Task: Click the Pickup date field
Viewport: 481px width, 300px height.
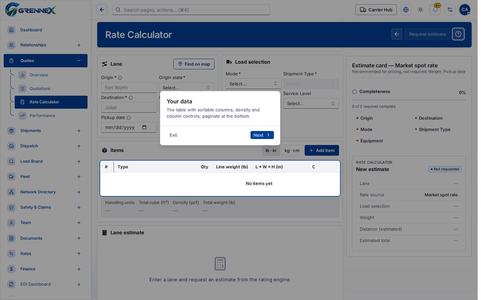Action: pos(129,127)
